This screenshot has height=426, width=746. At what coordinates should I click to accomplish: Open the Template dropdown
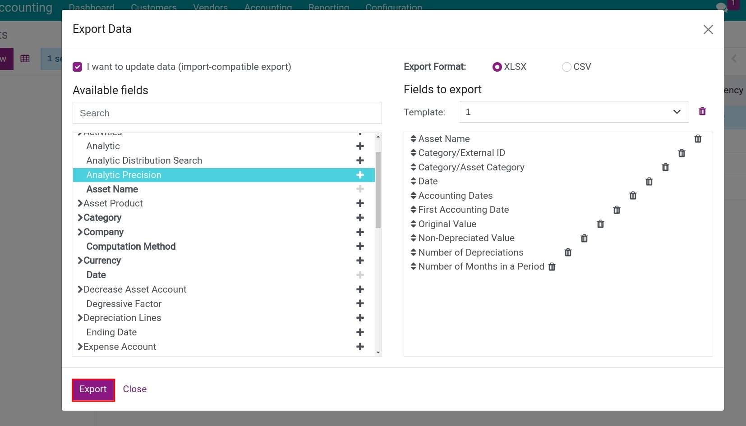573,112
